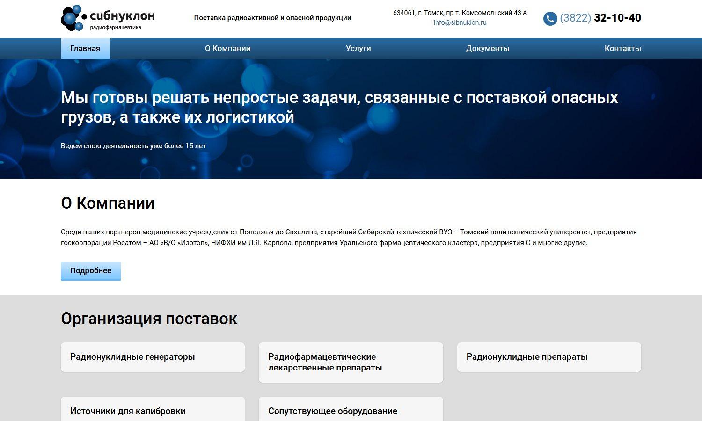The image size is (702, 421).
Task: Choose the Сопутствующее оборудование card
Action: click(x=351, y=410)
